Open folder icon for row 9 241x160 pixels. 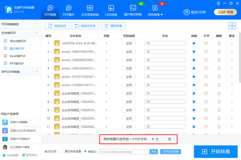point(207,110)
